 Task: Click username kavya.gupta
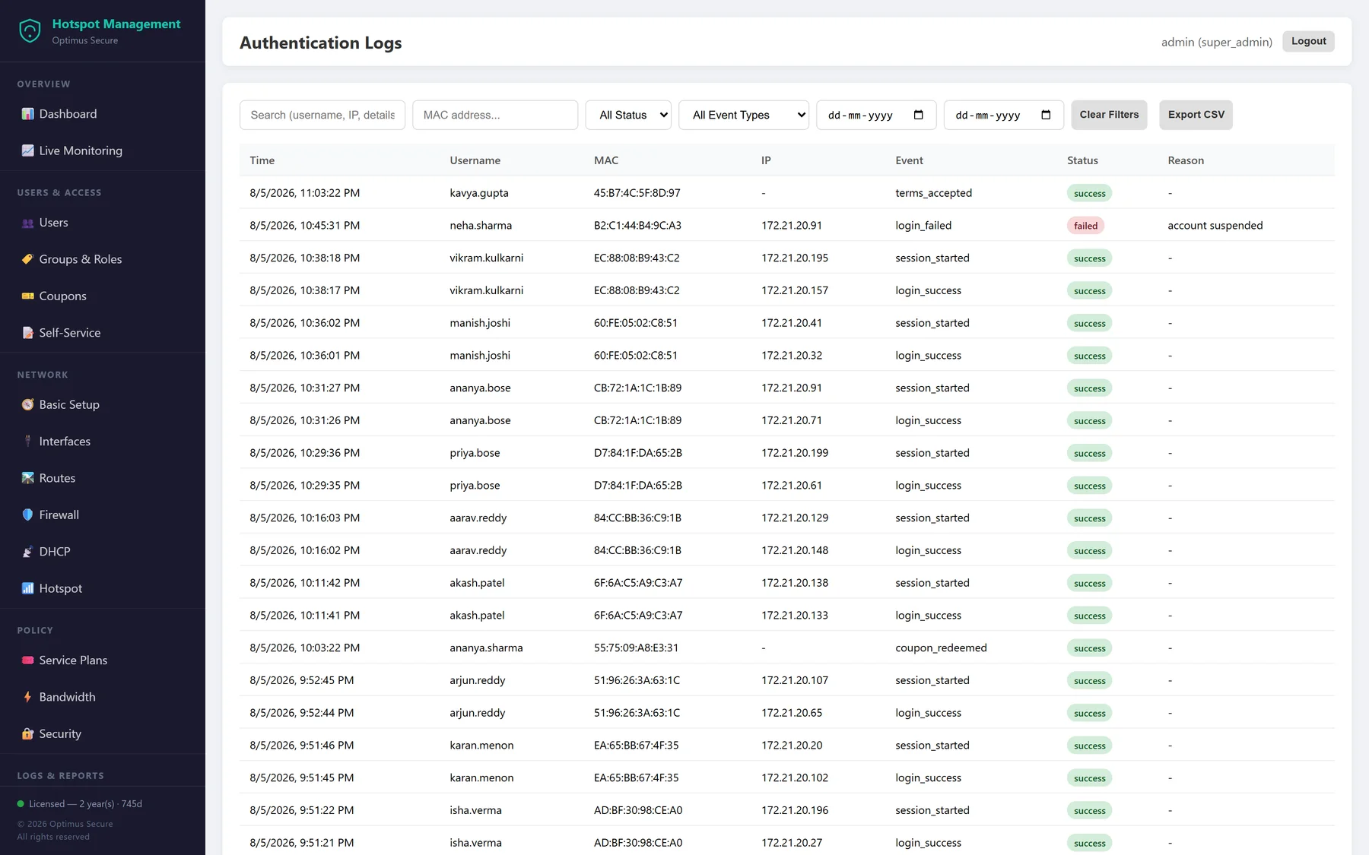click(x=479, y=193)
